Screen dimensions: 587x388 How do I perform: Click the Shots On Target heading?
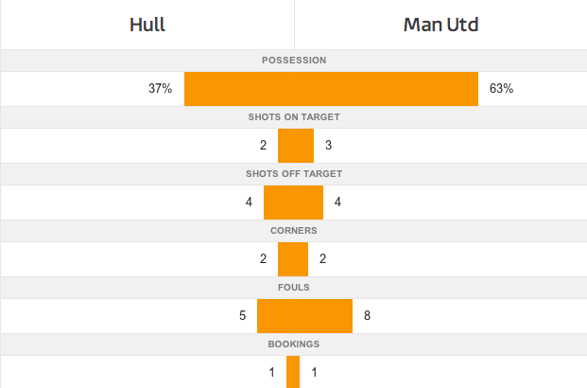pos(293,117)
